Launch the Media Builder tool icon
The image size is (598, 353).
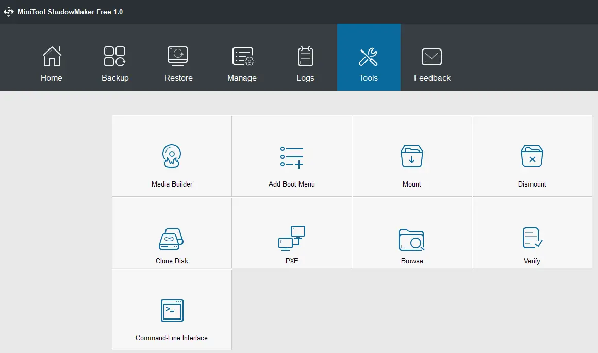pyautogui.click(x=172, y=156)
